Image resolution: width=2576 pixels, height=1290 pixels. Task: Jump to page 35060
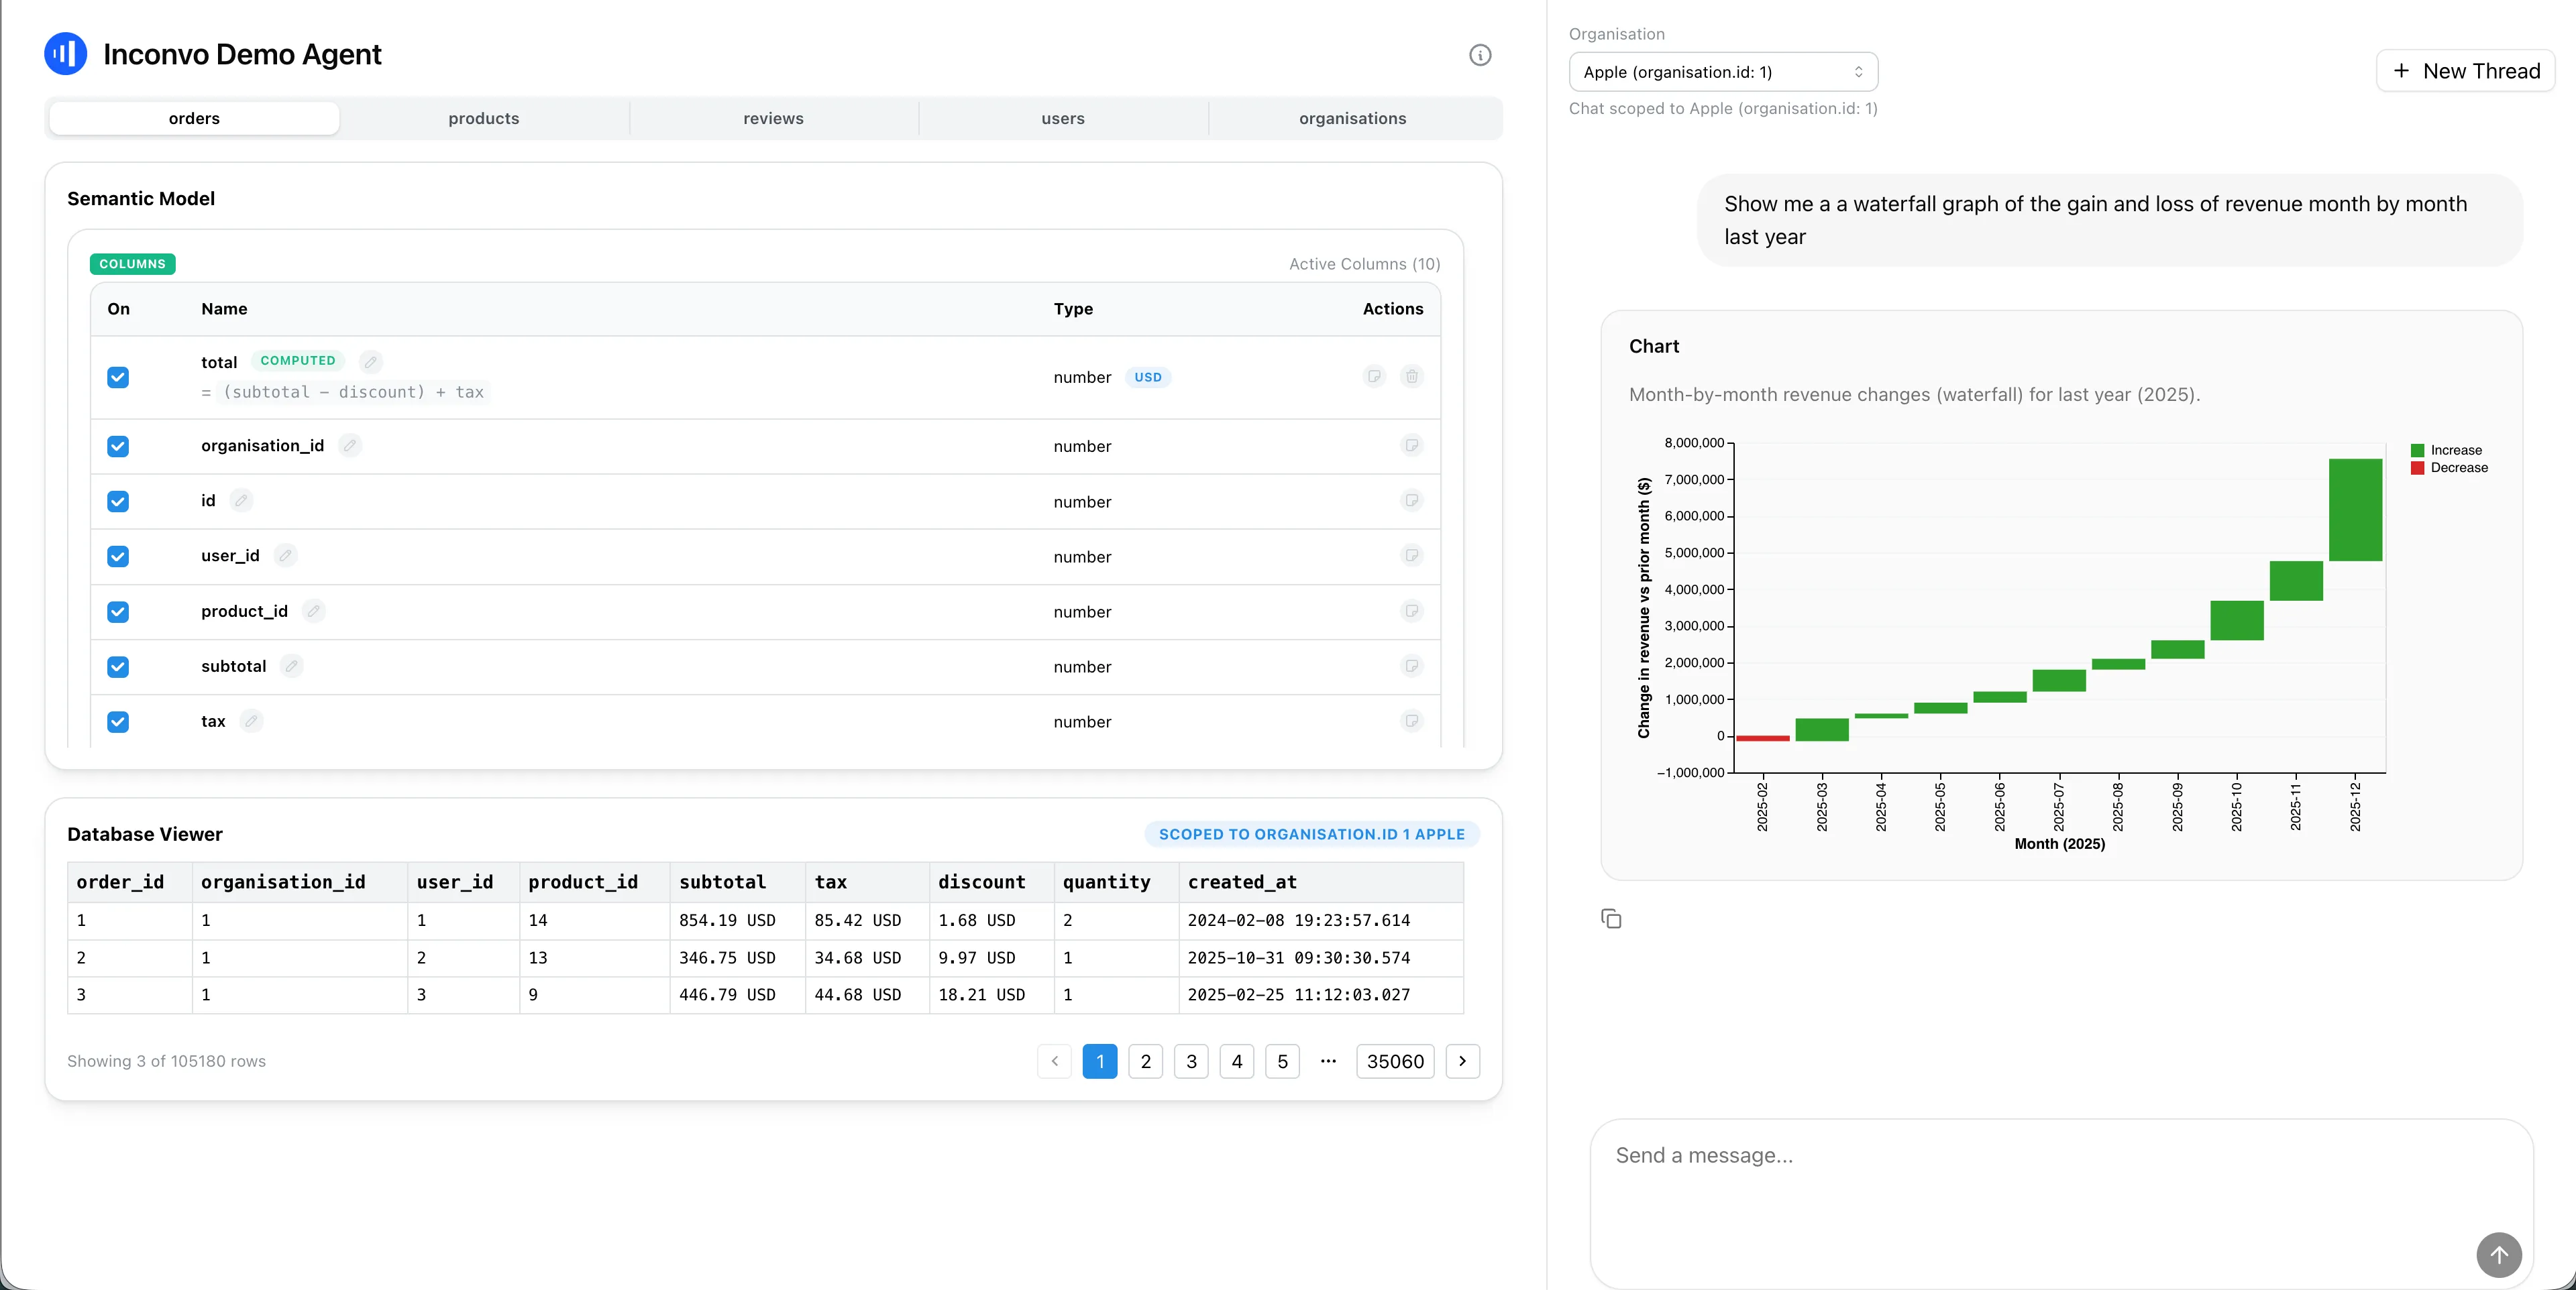tap(1395, 1061)
